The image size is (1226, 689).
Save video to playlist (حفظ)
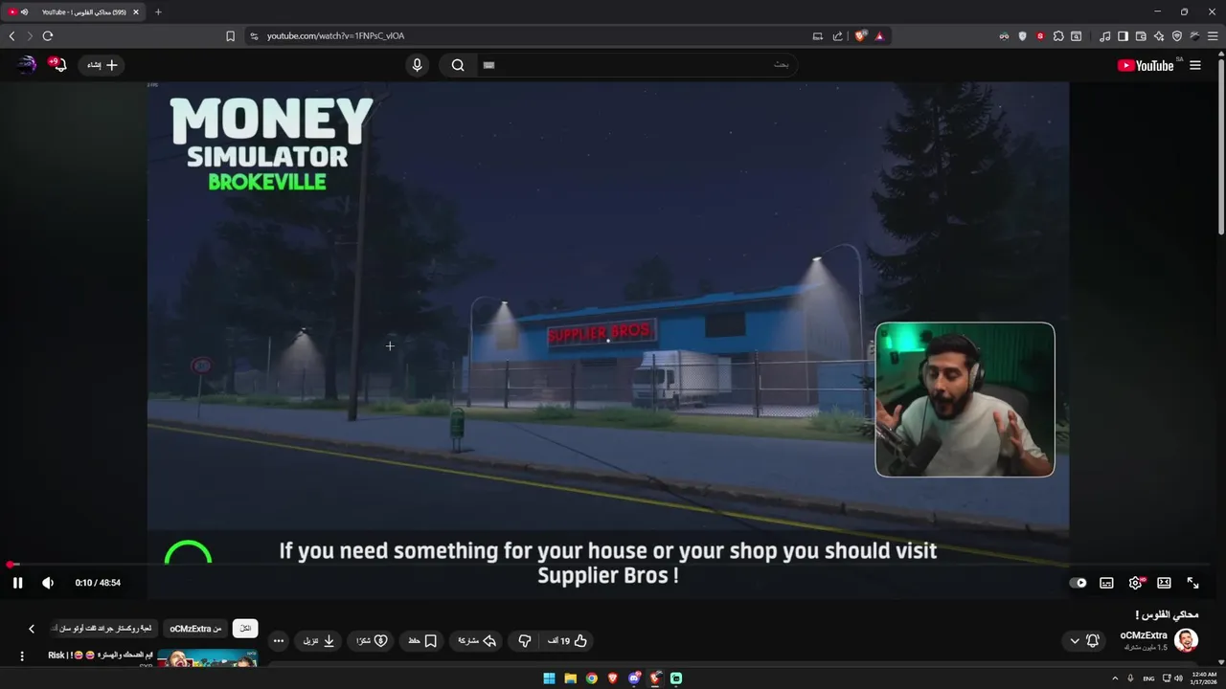pos(422,641)
